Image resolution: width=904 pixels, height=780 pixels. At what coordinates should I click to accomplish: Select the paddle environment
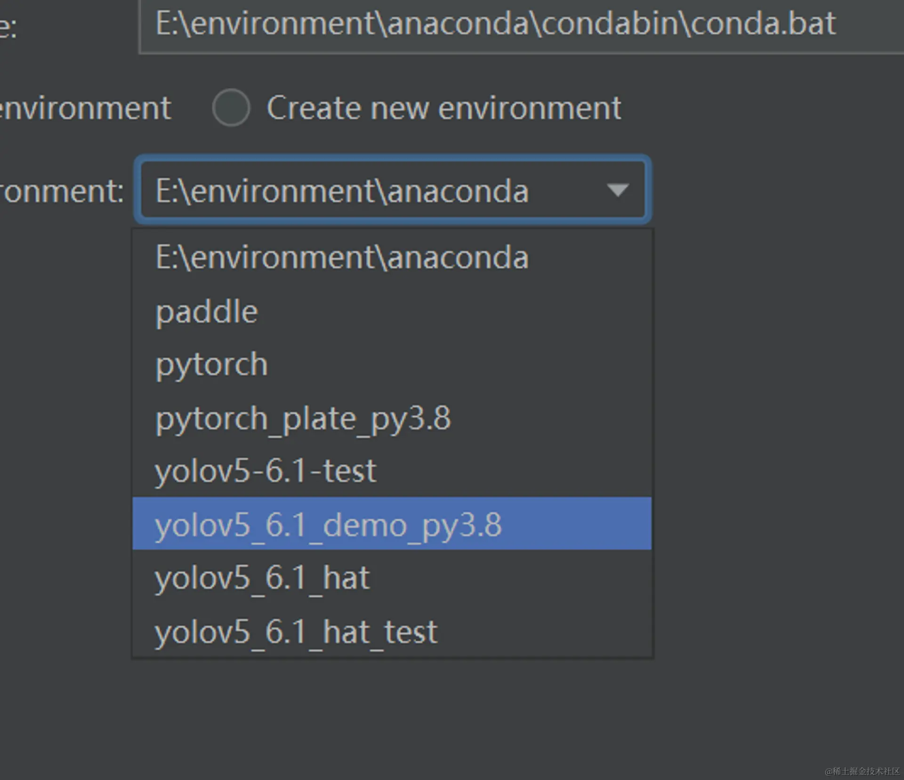(207, 312)
